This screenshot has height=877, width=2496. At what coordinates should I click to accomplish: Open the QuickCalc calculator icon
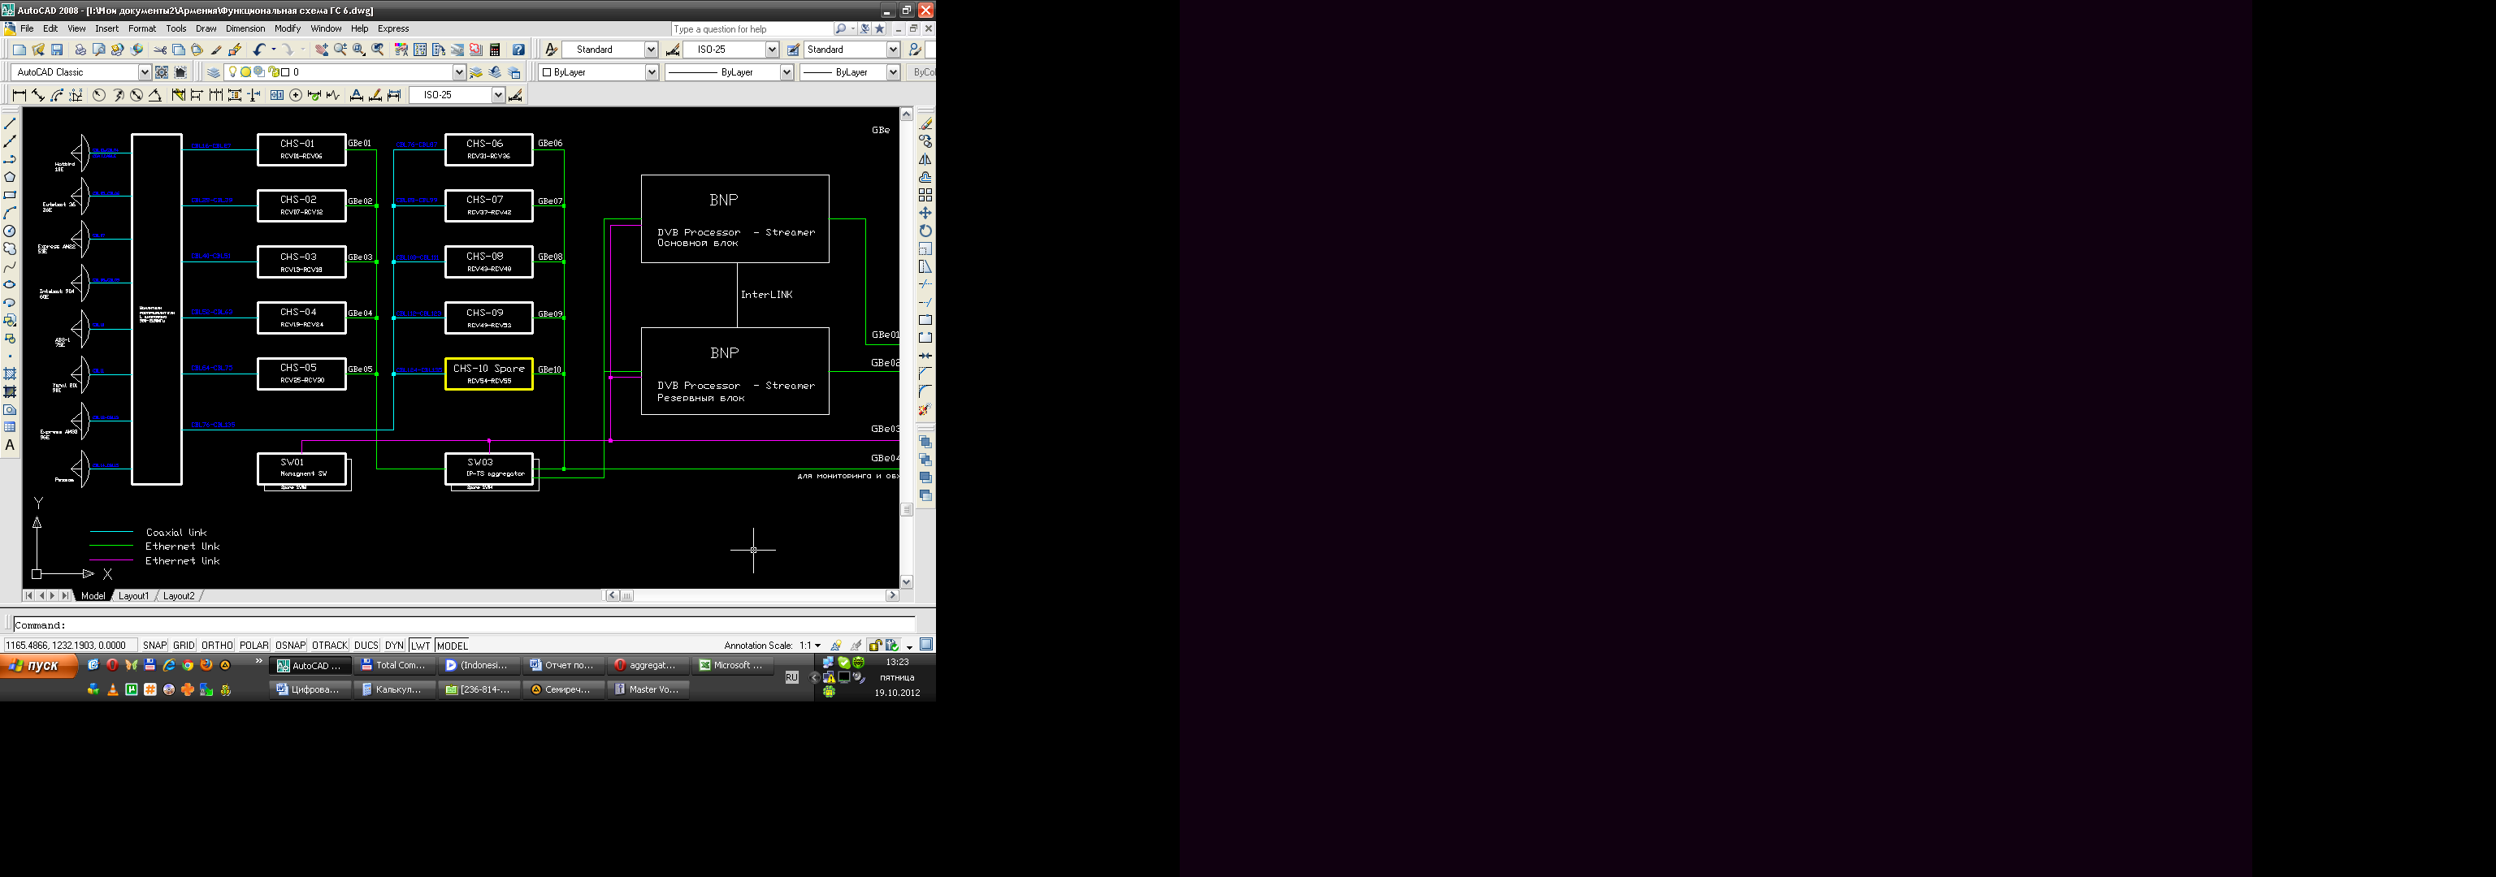point(495,50)
